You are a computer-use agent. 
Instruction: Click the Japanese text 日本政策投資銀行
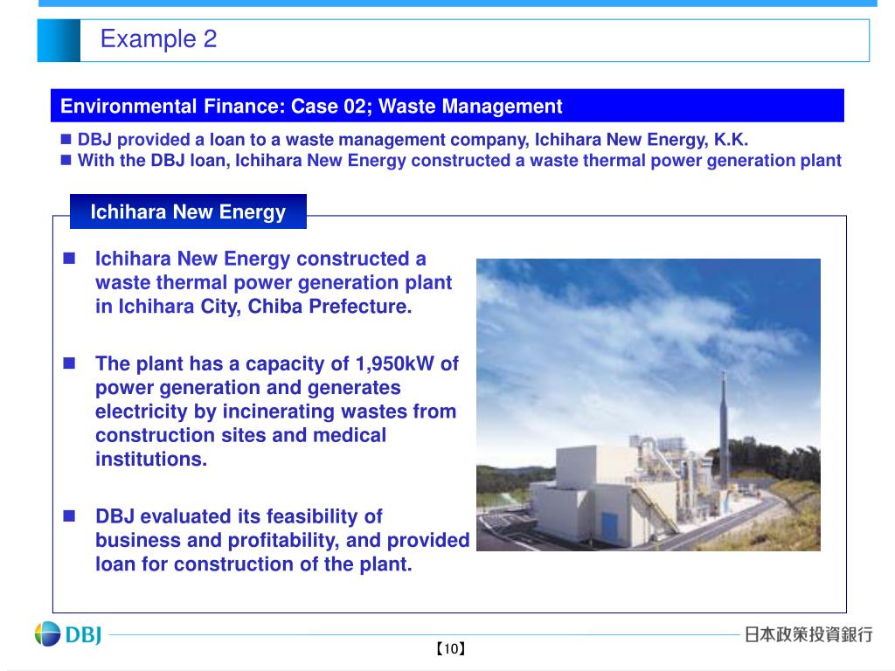pos(808,634)
